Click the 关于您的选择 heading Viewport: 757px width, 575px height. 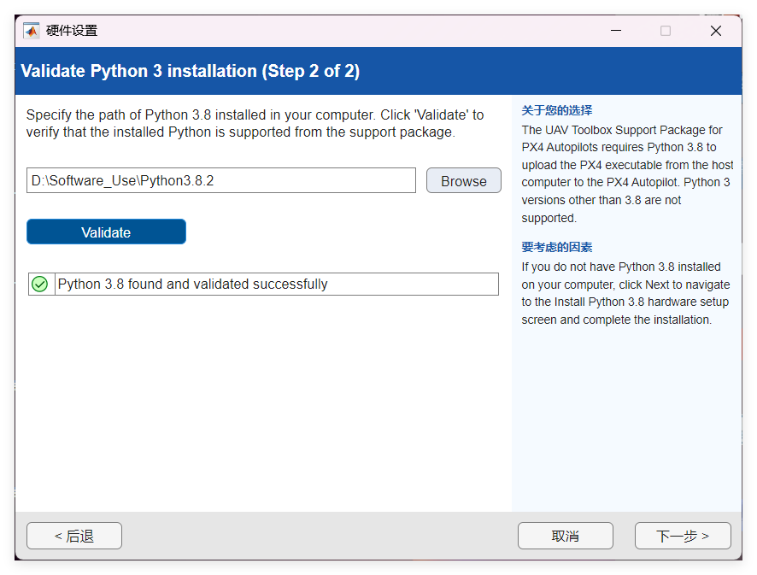point(556,110)
